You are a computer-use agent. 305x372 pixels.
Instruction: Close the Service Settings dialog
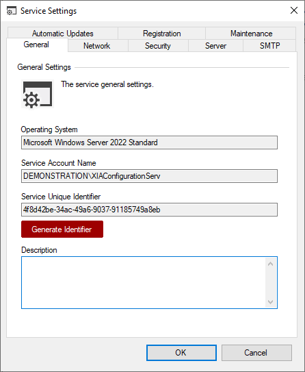(x=294, y=10)
